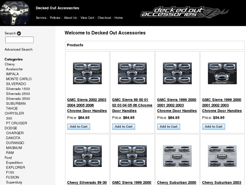246x185 pixels.
Task: Open the Avalanche subcategory
Action: click(x=14, y=69)
